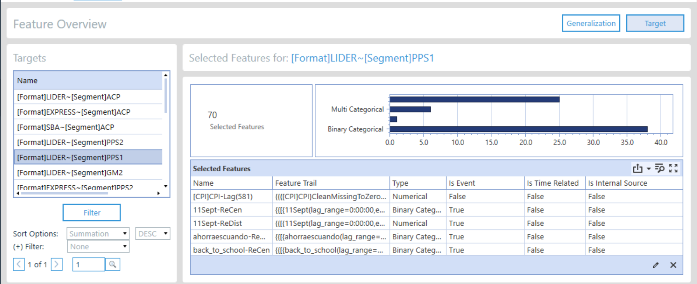
Task: Select the 11Sept-ReDist feature row
Action: click(x=437, y=223)
